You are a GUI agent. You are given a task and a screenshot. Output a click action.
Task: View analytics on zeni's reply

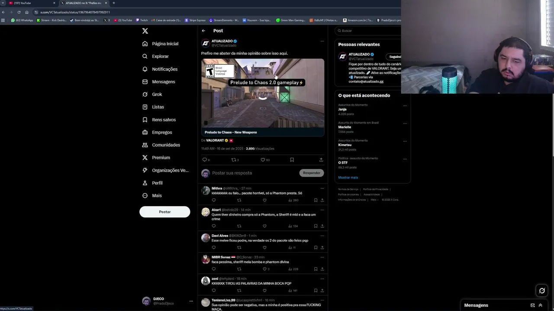(x=293, y=291)
